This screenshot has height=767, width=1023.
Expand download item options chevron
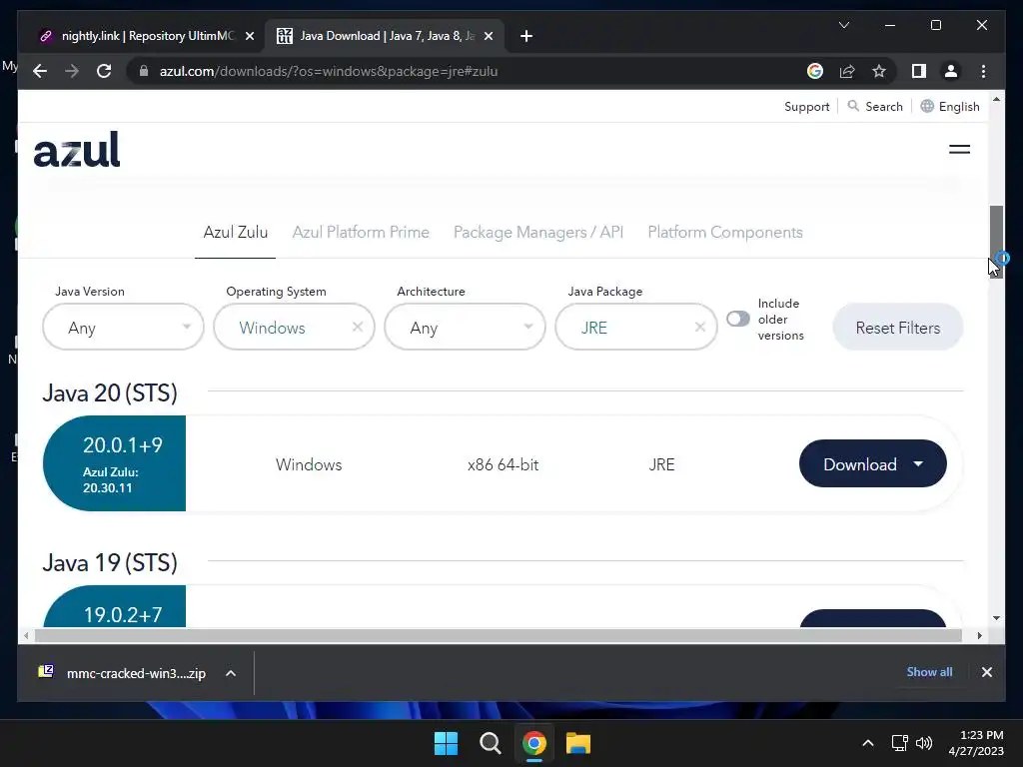(231, 673)
